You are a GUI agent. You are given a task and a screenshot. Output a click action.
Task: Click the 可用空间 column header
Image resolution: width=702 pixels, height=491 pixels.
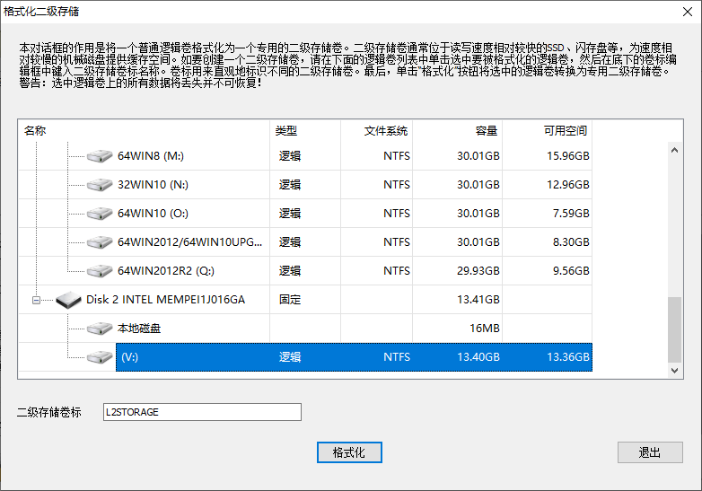[x=547, y=131]
